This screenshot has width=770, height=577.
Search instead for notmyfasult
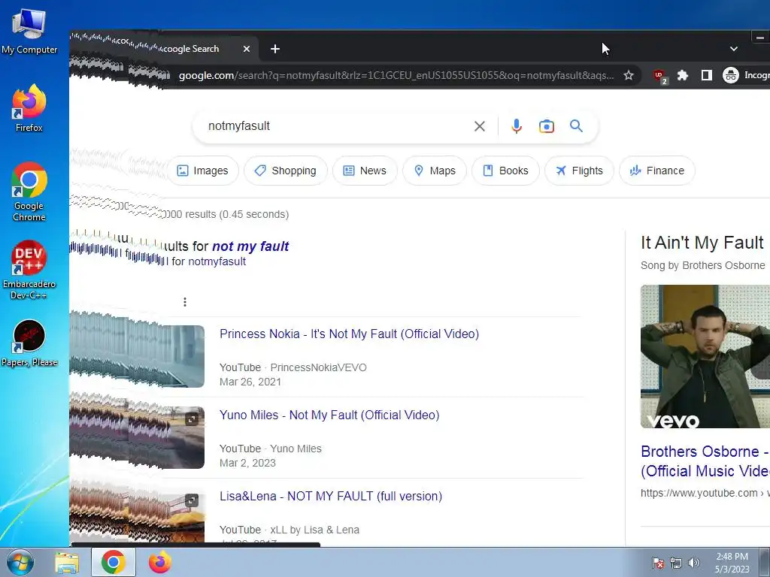[217, 261]
